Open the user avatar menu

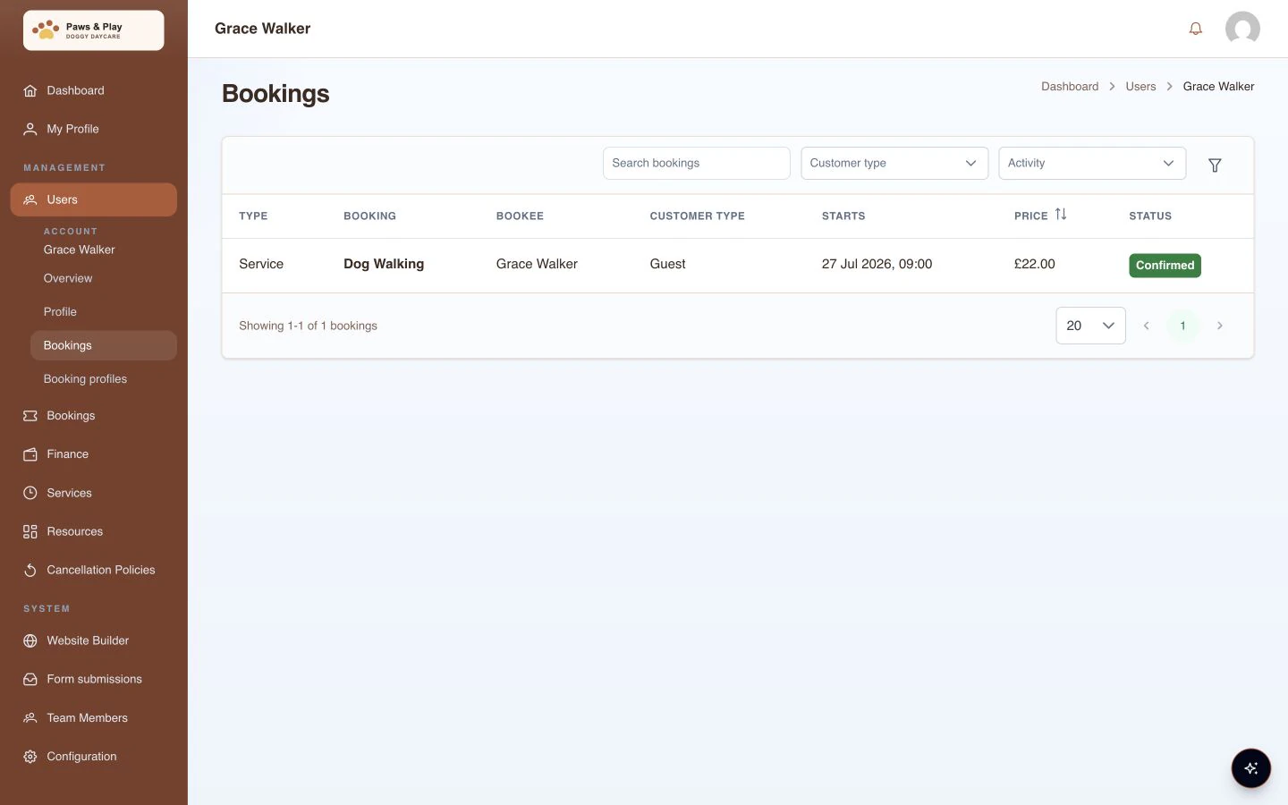click(1242, 29)
